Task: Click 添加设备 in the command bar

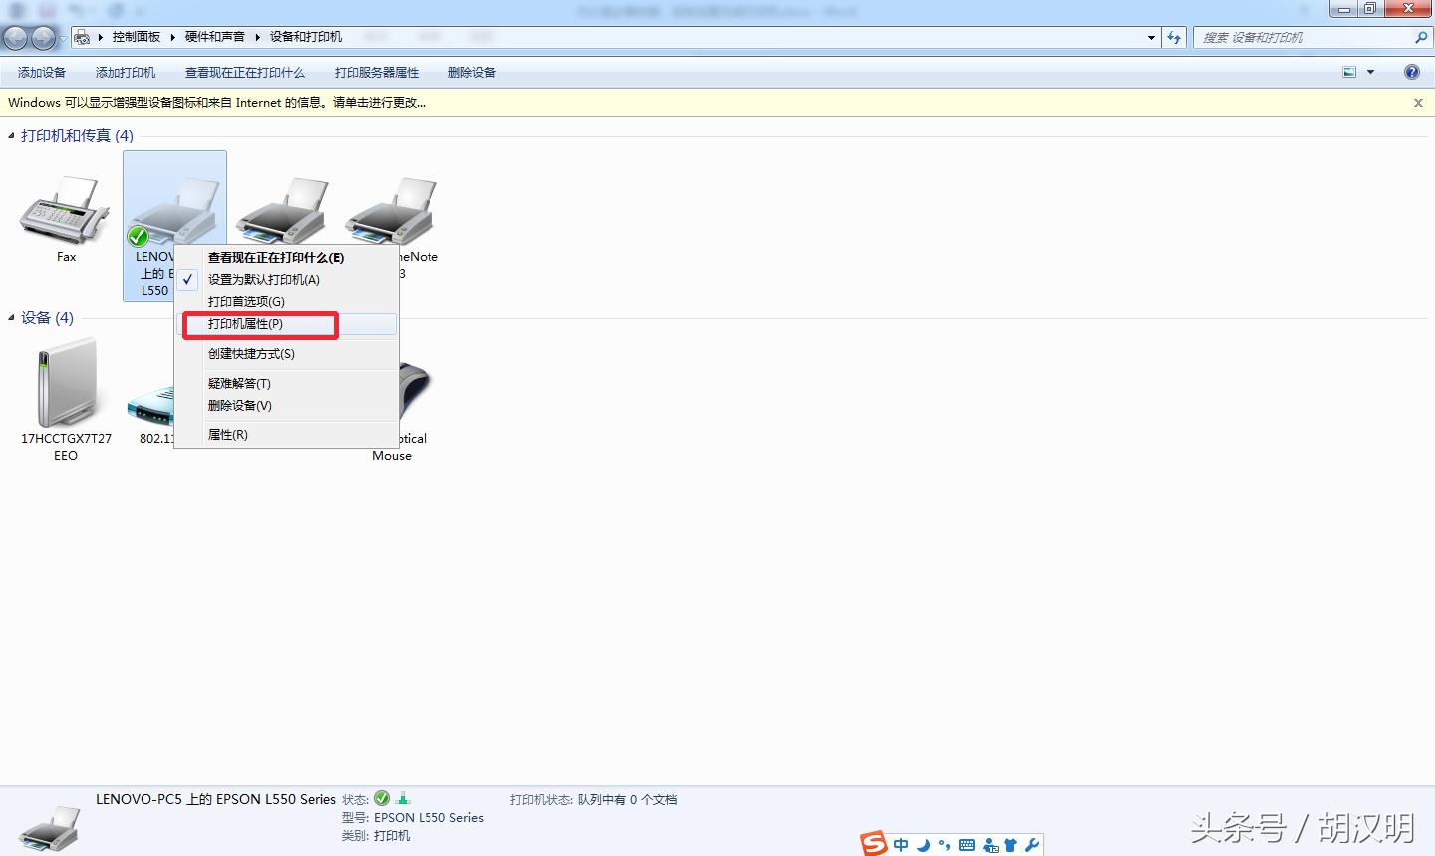Action: [42, 73]
